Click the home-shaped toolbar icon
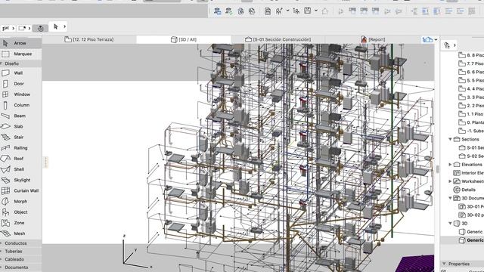 coord(324,11)
